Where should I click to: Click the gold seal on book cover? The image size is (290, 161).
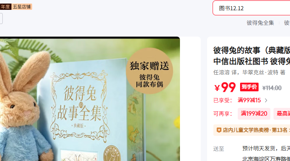(x=112, y=154)
